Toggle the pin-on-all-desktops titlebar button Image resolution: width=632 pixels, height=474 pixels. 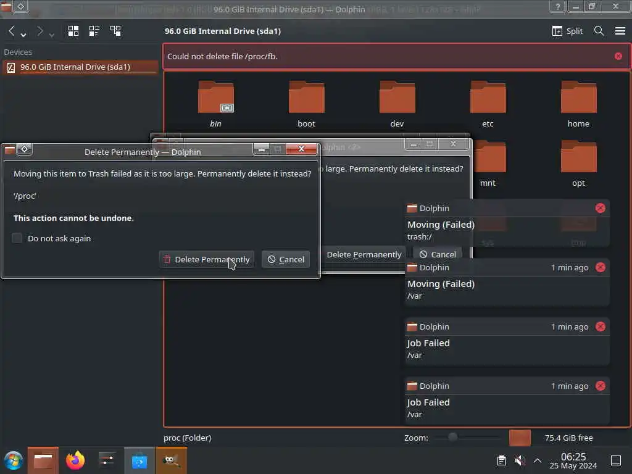pos(21,6)
